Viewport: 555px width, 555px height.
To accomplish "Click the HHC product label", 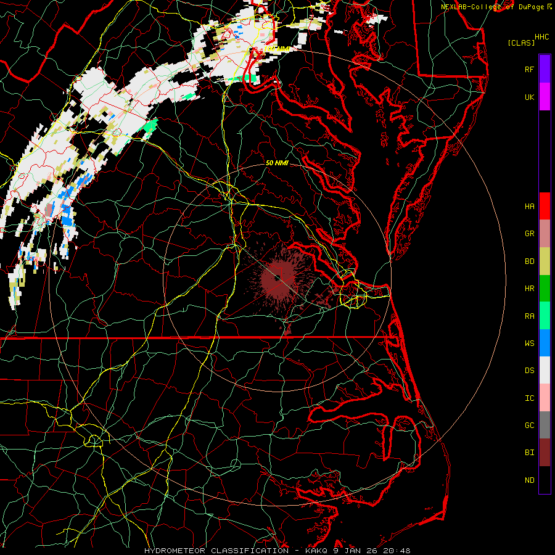I will [x=542, y=37].
